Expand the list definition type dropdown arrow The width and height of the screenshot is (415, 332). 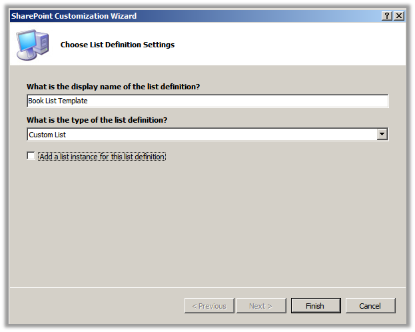[x=382, y=135]
